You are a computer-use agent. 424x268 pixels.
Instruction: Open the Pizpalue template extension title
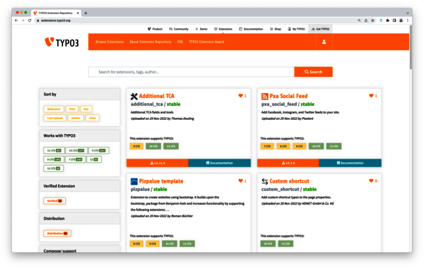(x=161, y=181)
